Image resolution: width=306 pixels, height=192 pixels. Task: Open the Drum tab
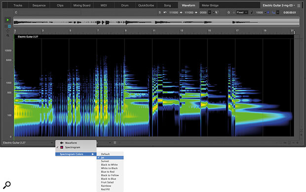125,5
